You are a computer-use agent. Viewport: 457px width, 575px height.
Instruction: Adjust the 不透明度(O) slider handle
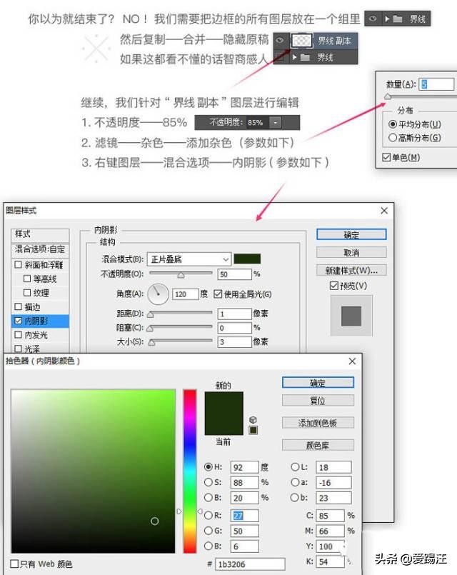coord(181,275)
